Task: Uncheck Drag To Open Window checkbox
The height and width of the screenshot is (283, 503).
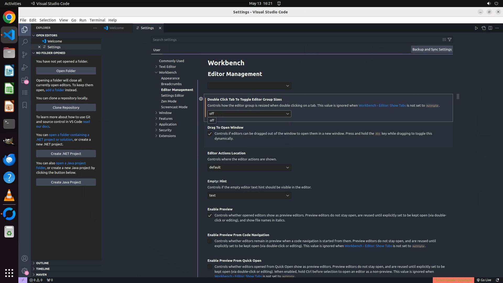Action: pyautogui.click(x=210, y=134)
